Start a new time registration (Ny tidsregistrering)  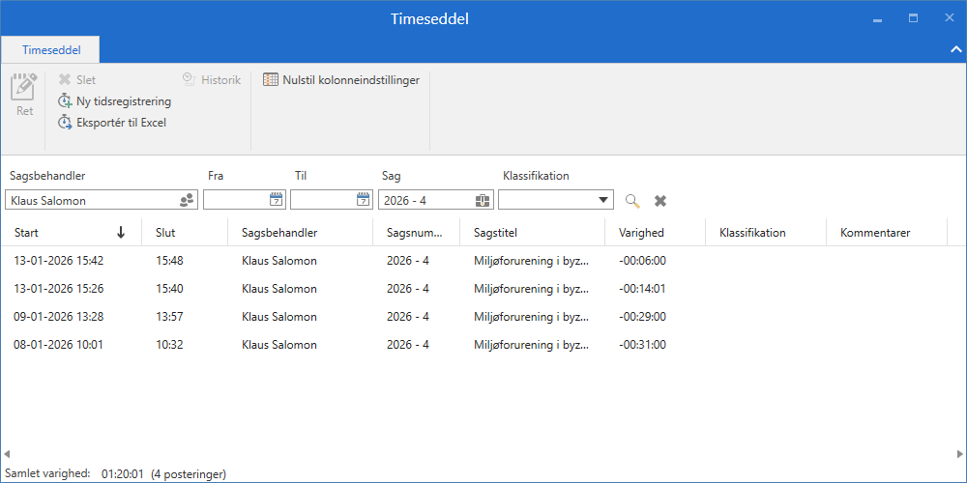(114, 101)
